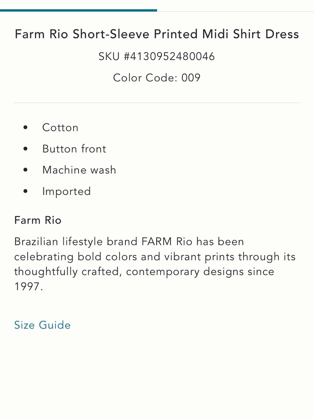
Task: Click the Farm Rio brand heading
Action: click(x=38, y=220)
